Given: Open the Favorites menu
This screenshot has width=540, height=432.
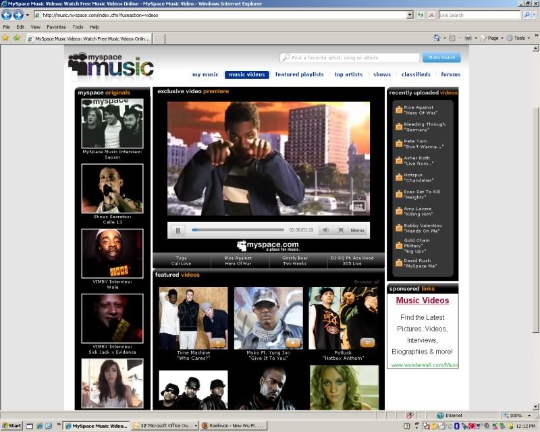Looking at the screenshot, I should coord(56,27).
